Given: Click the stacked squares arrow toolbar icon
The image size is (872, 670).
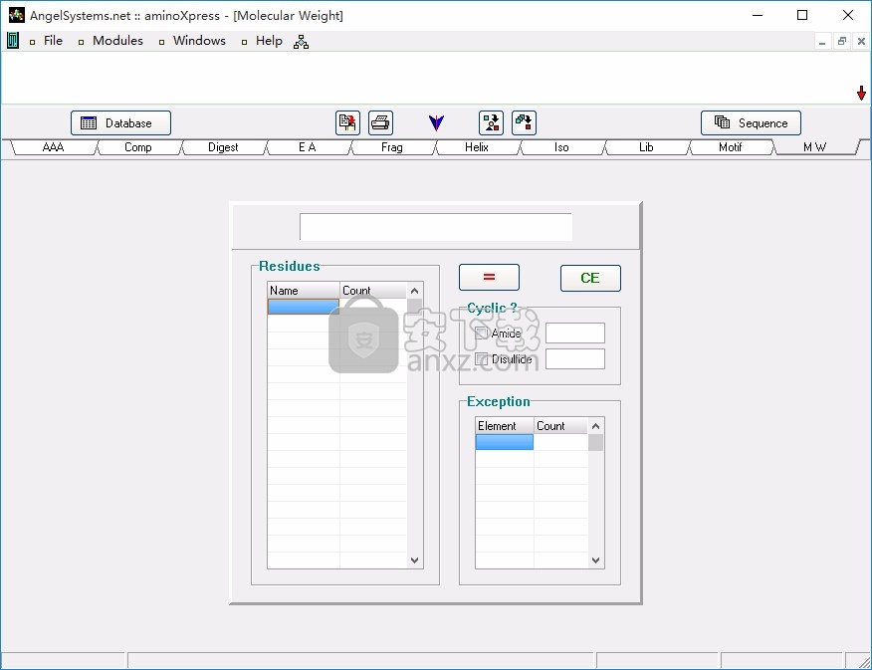Looking at the screenshot, I should (x=524, y=122).
